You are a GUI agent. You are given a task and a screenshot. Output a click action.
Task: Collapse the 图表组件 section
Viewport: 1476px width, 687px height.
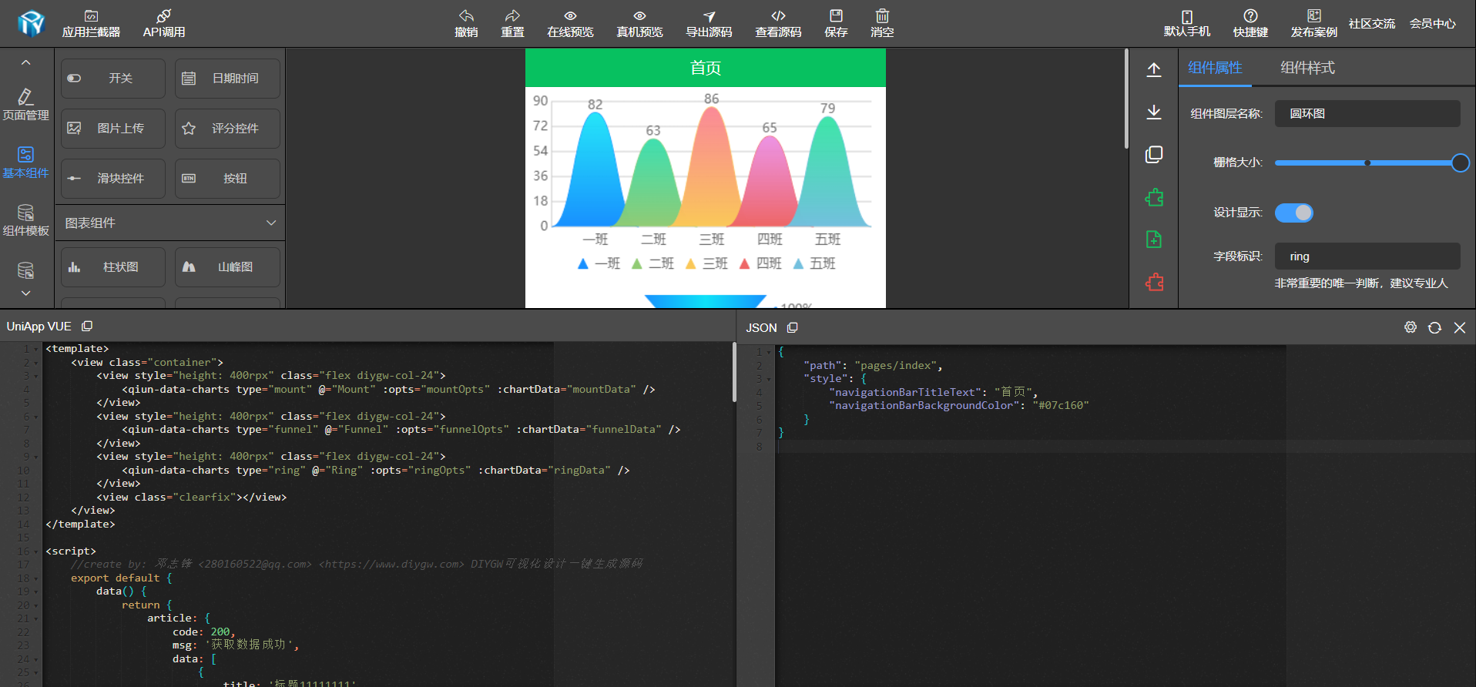tap(271, 223)
